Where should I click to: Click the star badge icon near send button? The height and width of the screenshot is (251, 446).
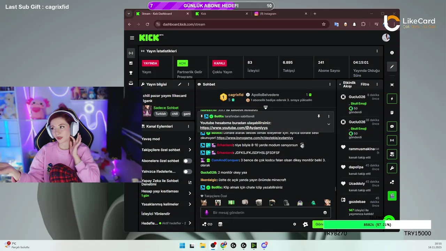coord(305,224)
